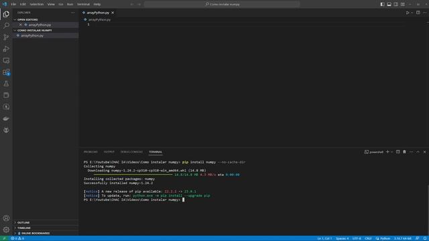Close the arrayPython.py editor tab

coord(113,13)
